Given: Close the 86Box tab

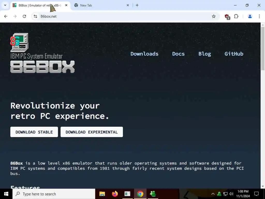Looking at the screenshot, I should [x=66, y=5].
